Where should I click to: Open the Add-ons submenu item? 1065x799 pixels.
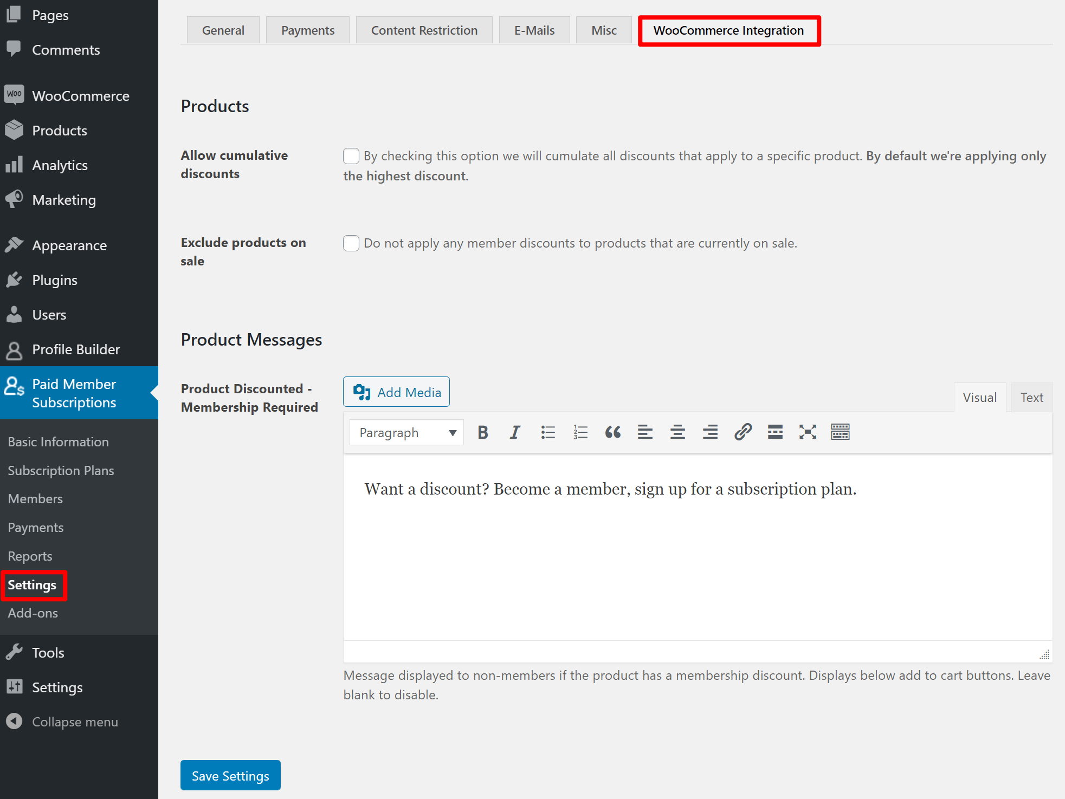33,613
